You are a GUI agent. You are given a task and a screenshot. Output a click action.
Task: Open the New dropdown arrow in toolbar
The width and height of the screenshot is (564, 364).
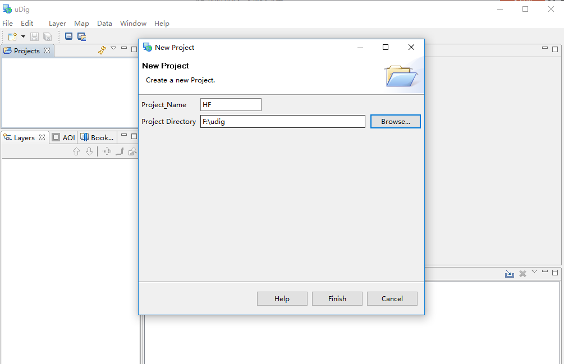click(x=23, y=36)
